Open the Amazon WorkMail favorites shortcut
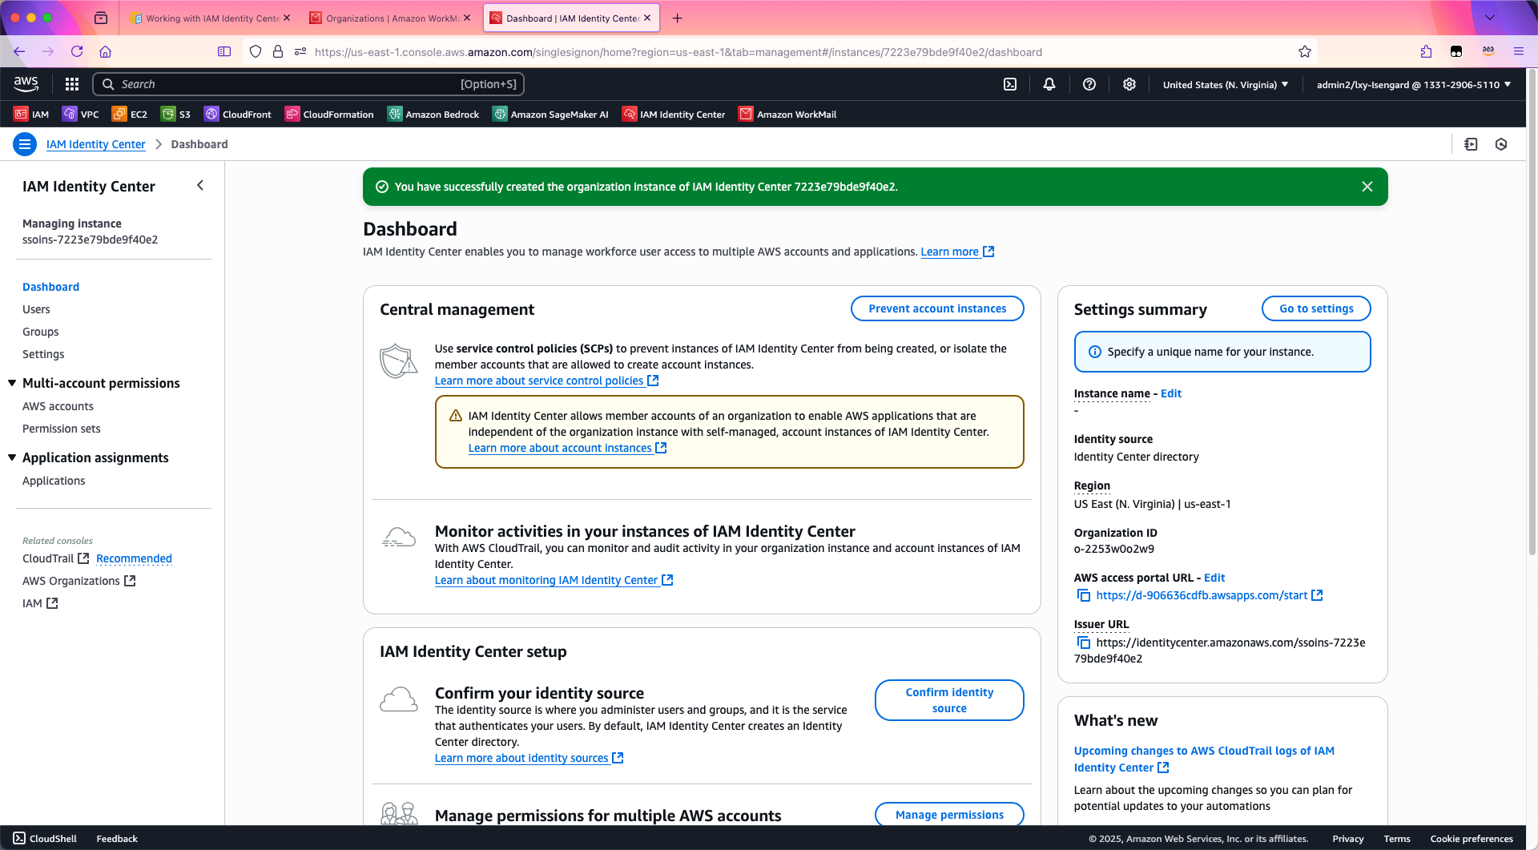The height and width of the screenshot is (850, 1538). 787,115
